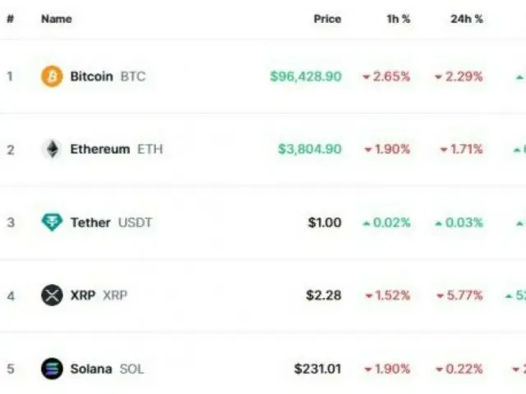Click Bitcoin price $96,428.90
This screenshot has height=394, width=526.
pos(305,77)
